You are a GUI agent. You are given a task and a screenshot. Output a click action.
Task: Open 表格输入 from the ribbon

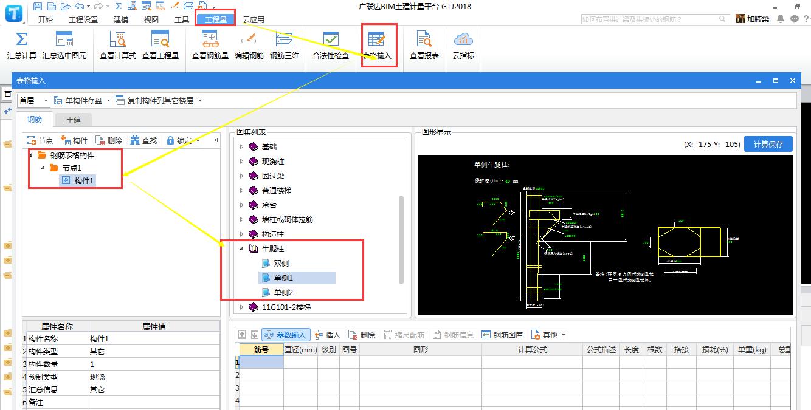tap(377, 46)
